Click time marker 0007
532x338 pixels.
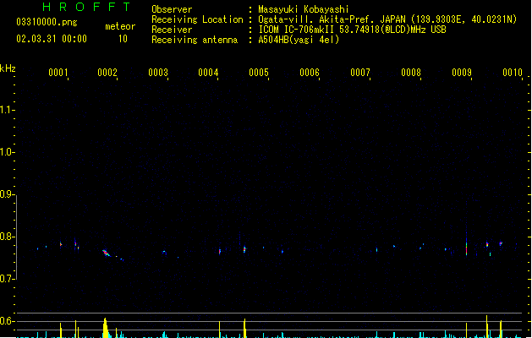[360, 72]
